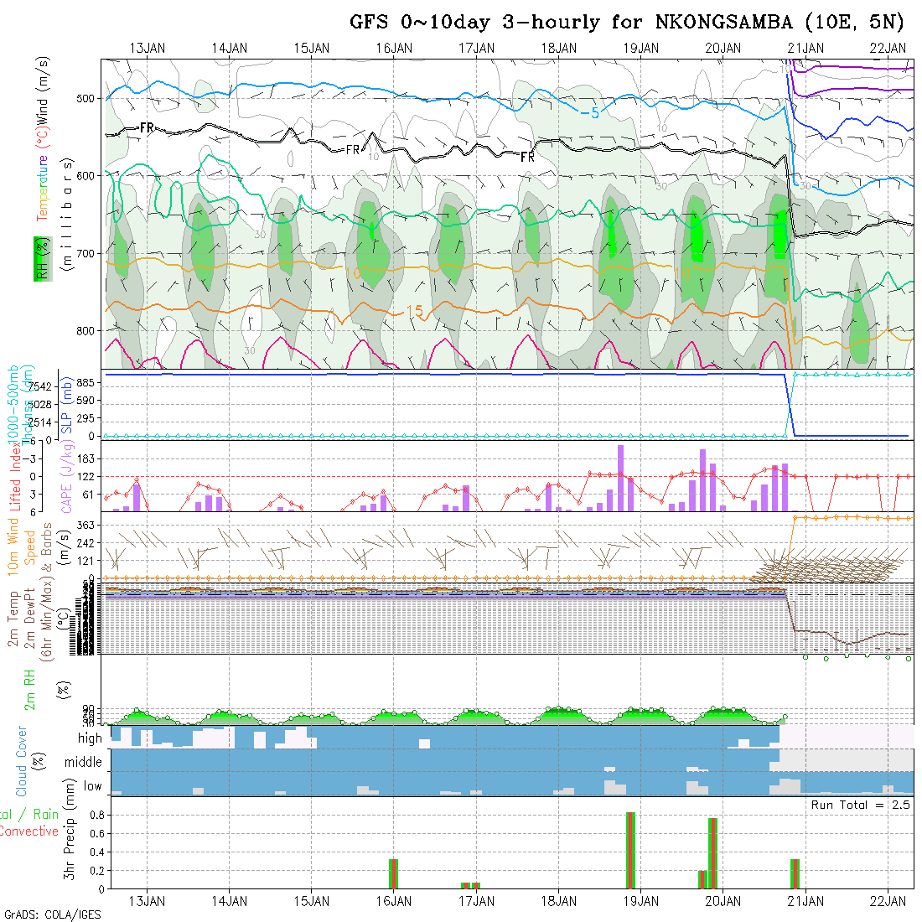Click the 19JAN date on the bottom axis
922x922 pixels.
tap(640, 901)
